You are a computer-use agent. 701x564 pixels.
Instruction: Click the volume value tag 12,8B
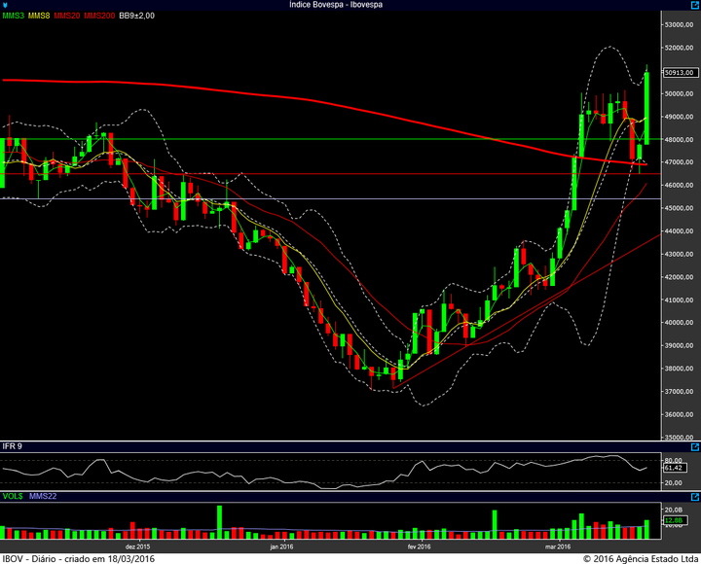point(675,520)
